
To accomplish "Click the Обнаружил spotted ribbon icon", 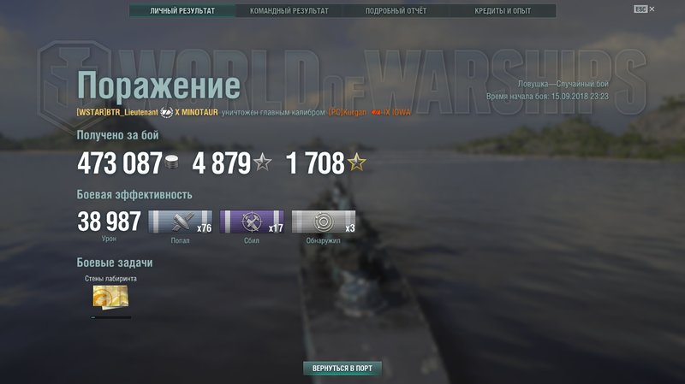I will point(324,222).
